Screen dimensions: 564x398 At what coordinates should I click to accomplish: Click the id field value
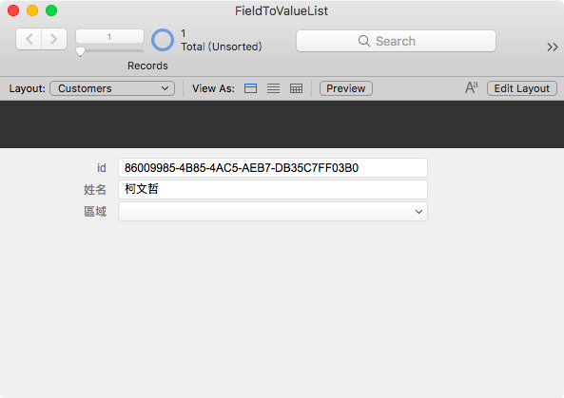(x=273, y=168)
